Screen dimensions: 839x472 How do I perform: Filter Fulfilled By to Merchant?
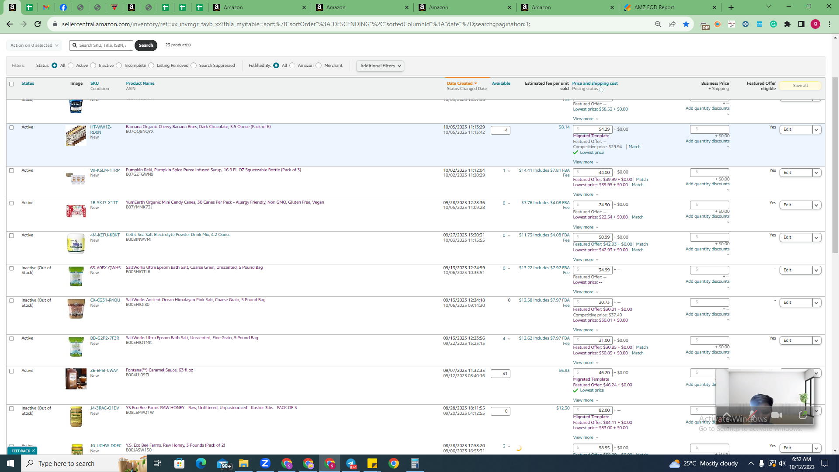pos(319,66)
